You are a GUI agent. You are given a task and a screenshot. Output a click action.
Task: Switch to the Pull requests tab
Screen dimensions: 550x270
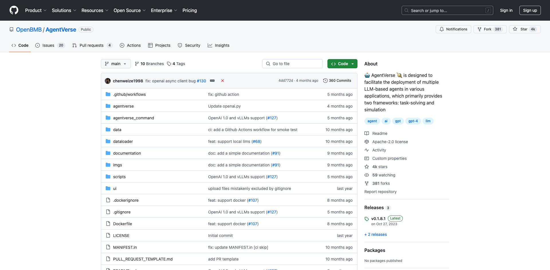point(92,45)
